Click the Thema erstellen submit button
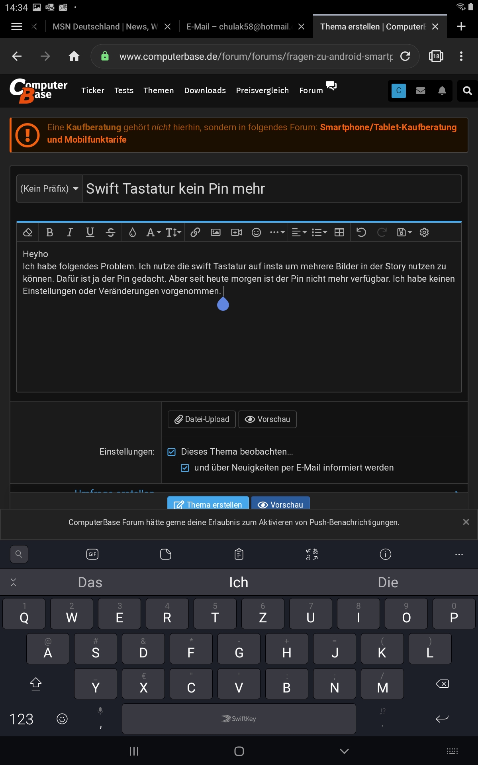Viewport: 478px width, 765px height. click(x=208, y=503)
